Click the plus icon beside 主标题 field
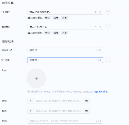Screen dimensions: 129x125 click(108, 12)
